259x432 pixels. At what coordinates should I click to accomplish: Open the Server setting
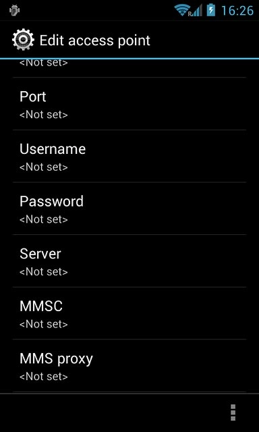(x=129, y=261)
